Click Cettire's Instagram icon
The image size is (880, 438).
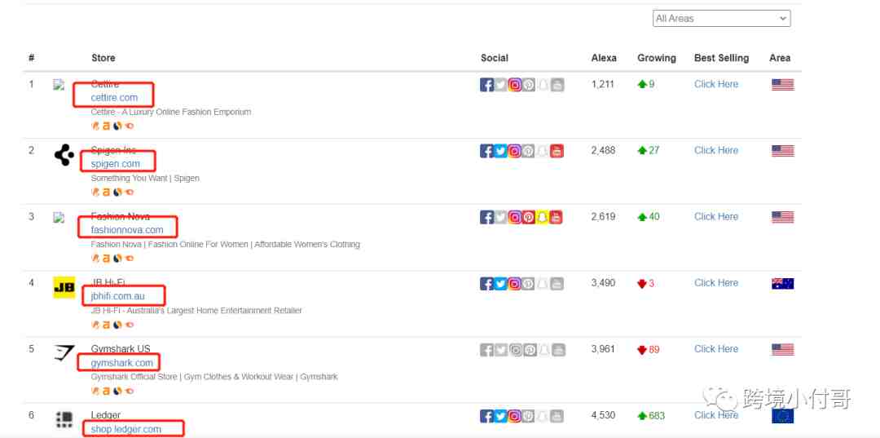[515, 85]
